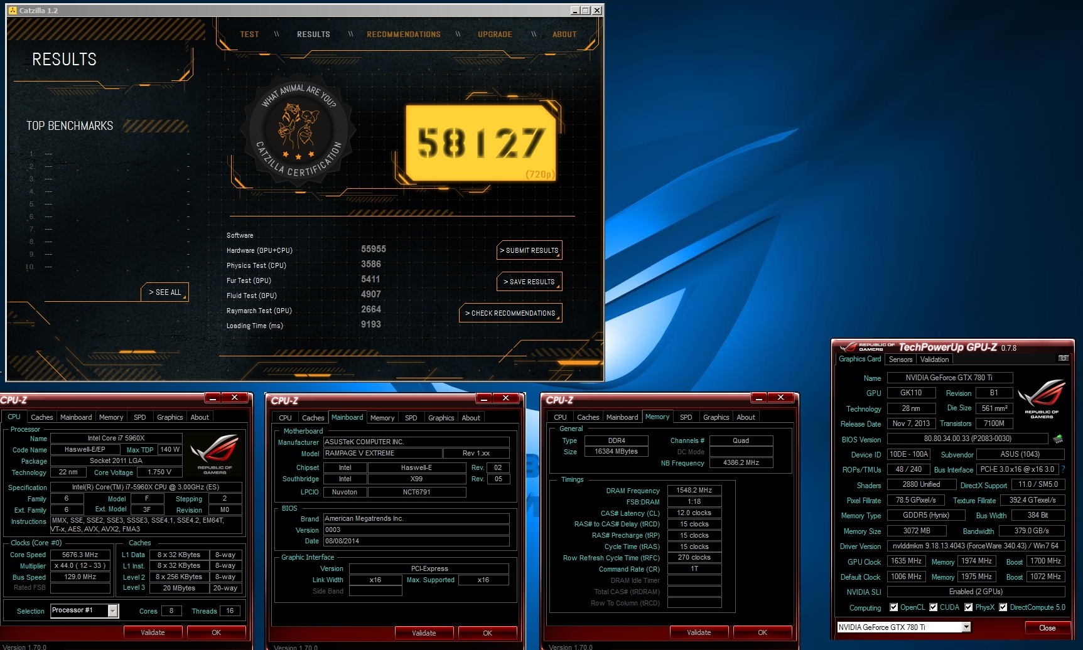
Task: Click the ROG logo in GPU-Z
Action: click(1042, 398)
